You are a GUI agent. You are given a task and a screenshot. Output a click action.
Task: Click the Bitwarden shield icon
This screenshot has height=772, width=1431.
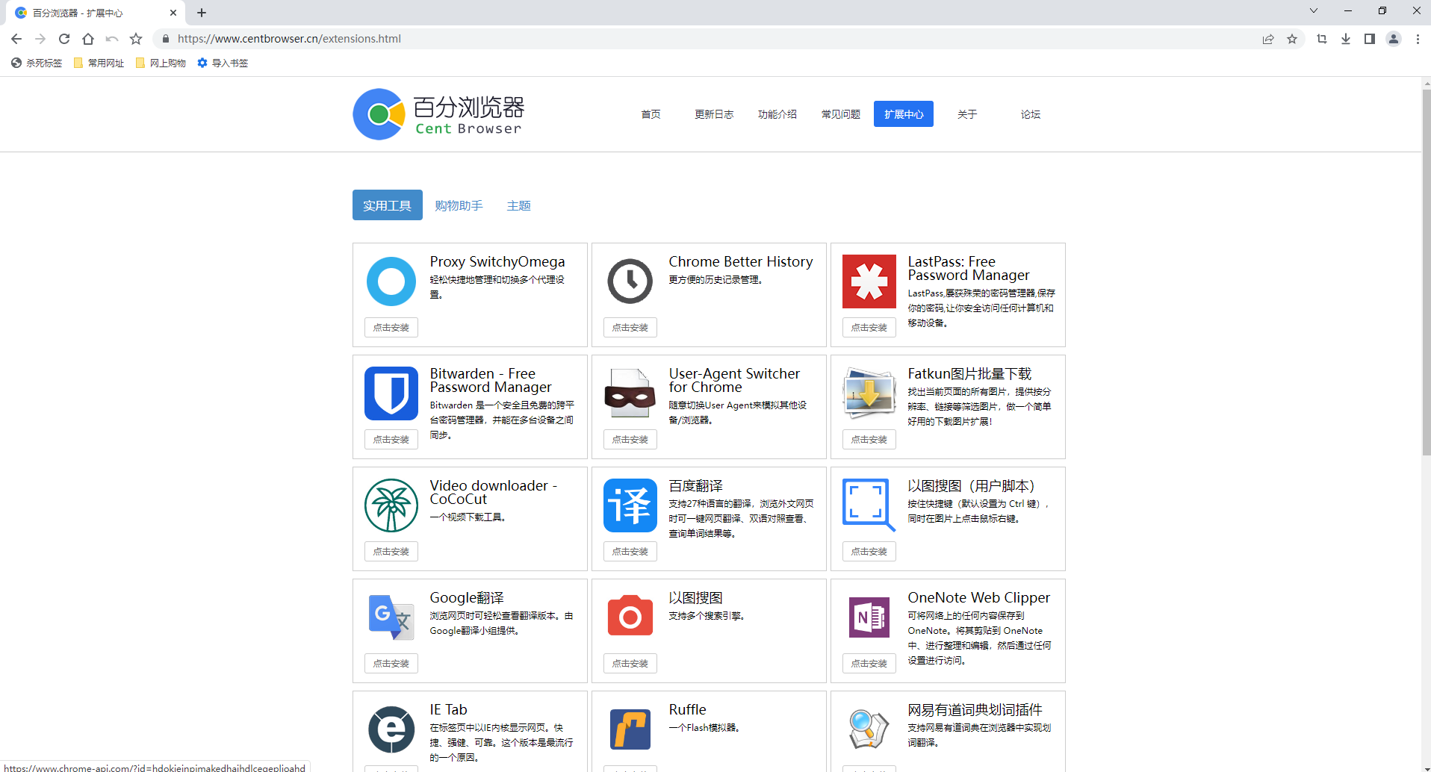tap(391, 393)
